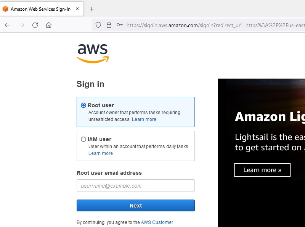Click the saved passwords key icon

[x=120, y=25]
